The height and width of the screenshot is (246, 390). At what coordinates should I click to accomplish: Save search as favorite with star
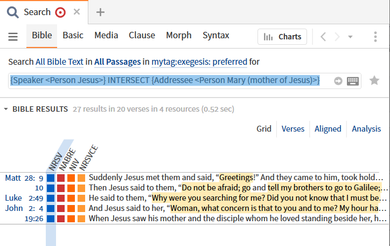tap(374, 80)
